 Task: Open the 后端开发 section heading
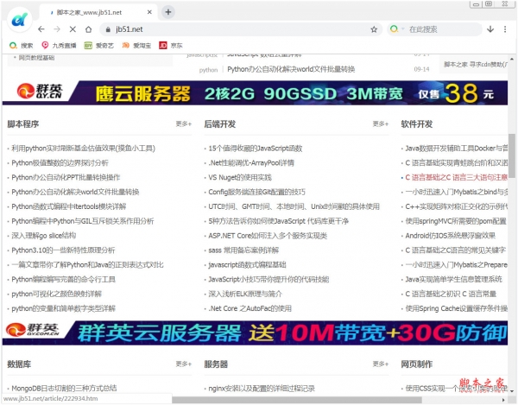220,124
